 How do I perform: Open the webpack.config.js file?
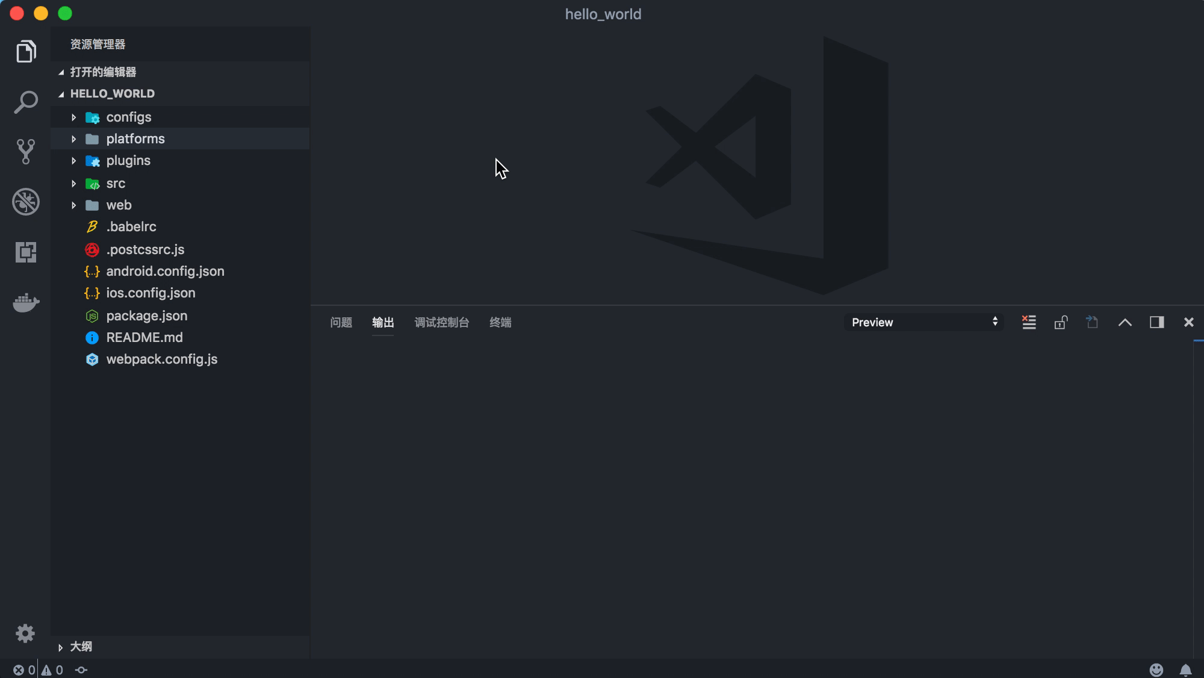tap(161, 359)
